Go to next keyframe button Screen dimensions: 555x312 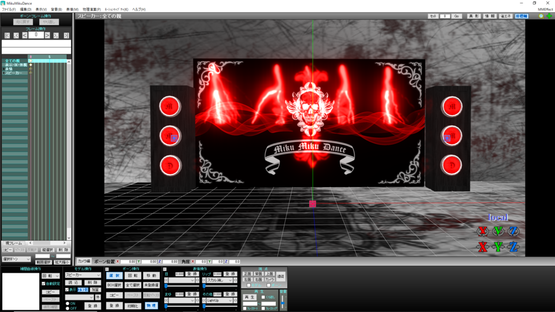click(x=56, y=35)
